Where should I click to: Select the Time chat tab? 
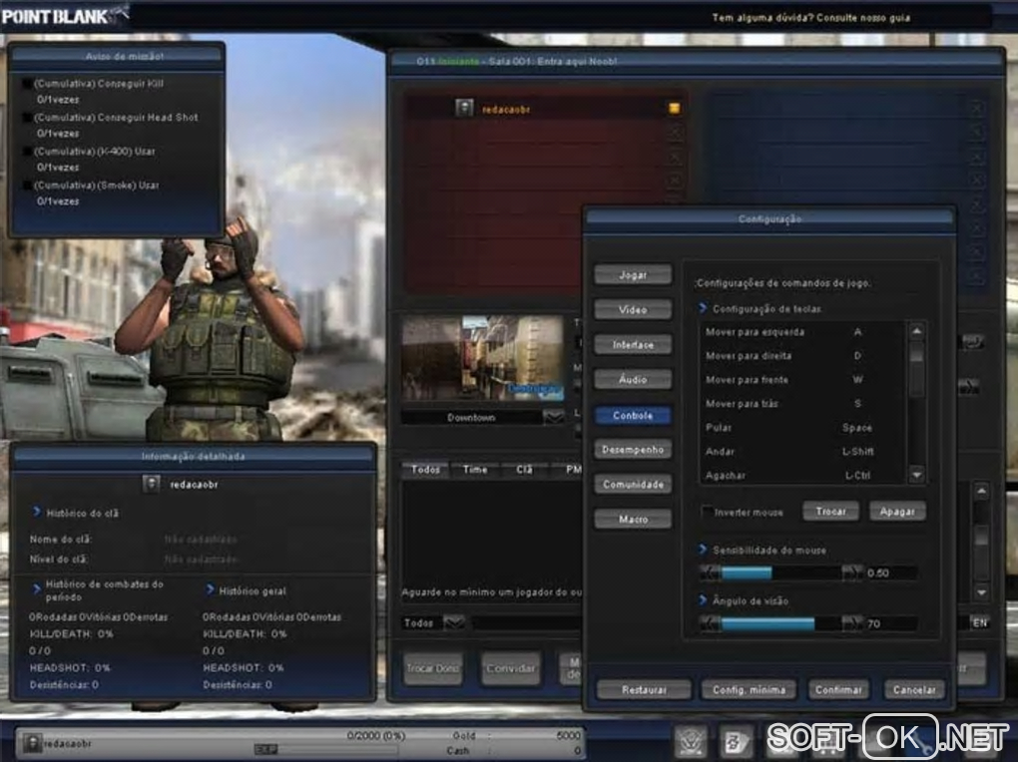(x=475, y=470)
